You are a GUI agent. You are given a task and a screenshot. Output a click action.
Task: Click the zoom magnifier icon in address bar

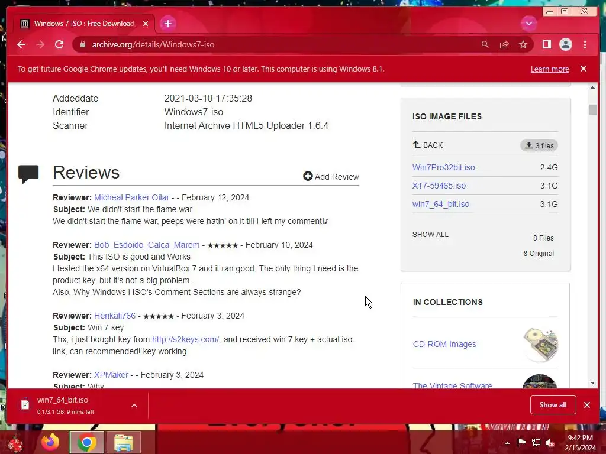point(485,44)
